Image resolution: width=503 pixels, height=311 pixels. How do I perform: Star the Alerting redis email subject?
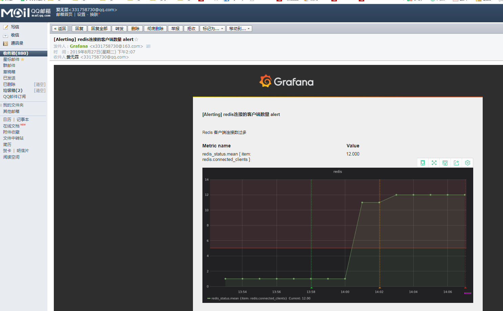coord(136,40)
